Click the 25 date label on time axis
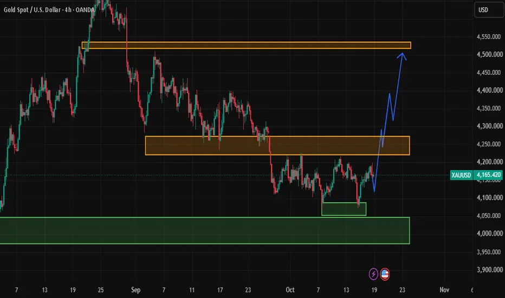505x298 pixels. click(x=101, y=290)
